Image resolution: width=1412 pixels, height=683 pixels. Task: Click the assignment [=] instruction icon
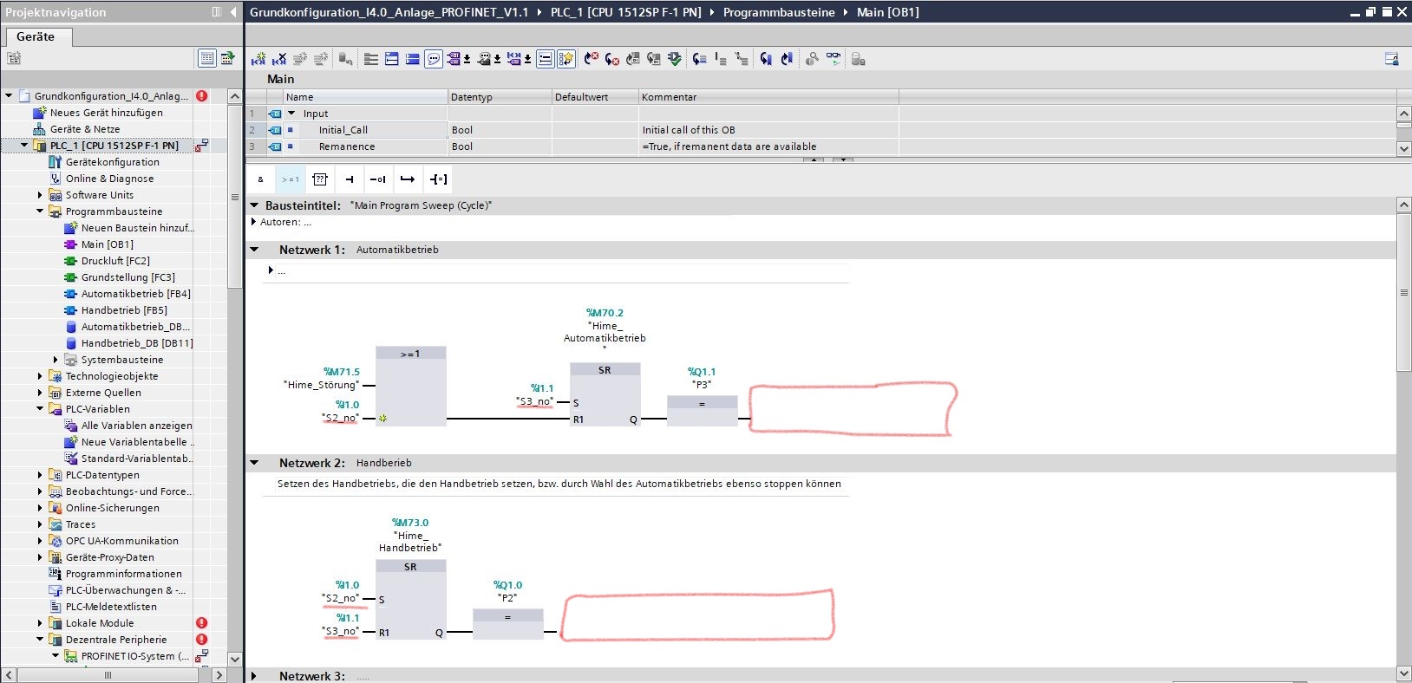pos(439,179)
